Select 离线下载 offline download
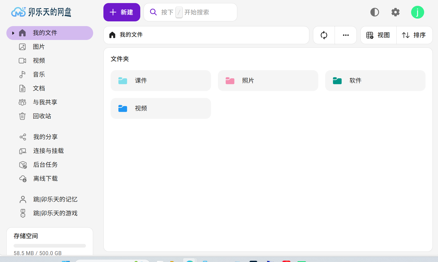438x262 pixels. tap(45, 179)
